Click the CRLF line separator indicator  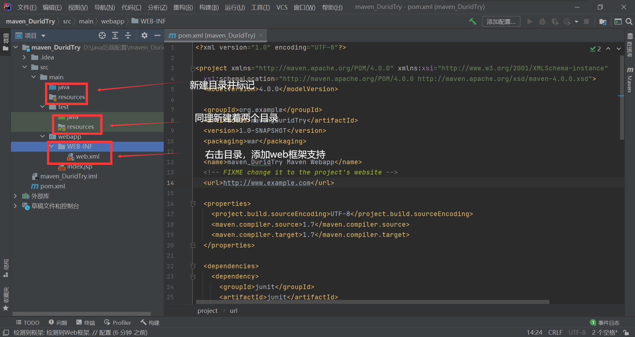pos(555,332)
